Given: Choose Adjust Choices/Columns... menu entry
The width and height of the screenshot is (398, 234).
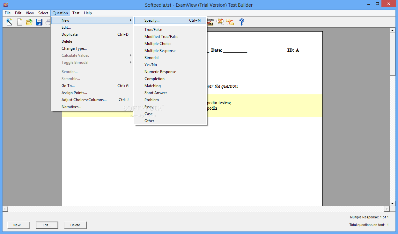Looking at the screenshot, I should [x=92, y=100].
